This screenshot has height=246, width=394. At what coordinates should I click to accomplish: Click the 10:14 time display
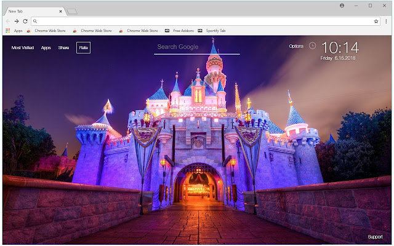(x=340, y=48)
